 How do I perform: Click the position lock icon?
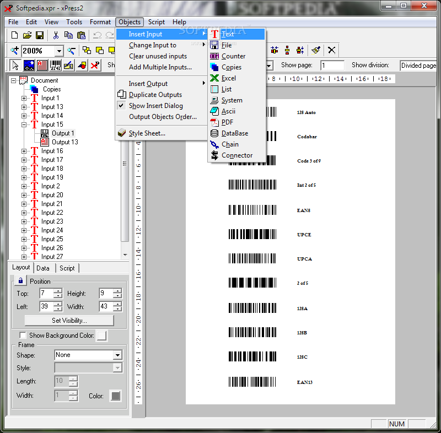[x=20, y=280]
